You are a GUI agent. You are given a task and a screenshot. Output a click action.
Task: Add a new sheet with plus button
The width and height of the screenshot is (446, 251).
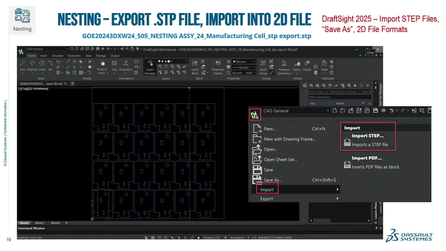pos(66,223)
